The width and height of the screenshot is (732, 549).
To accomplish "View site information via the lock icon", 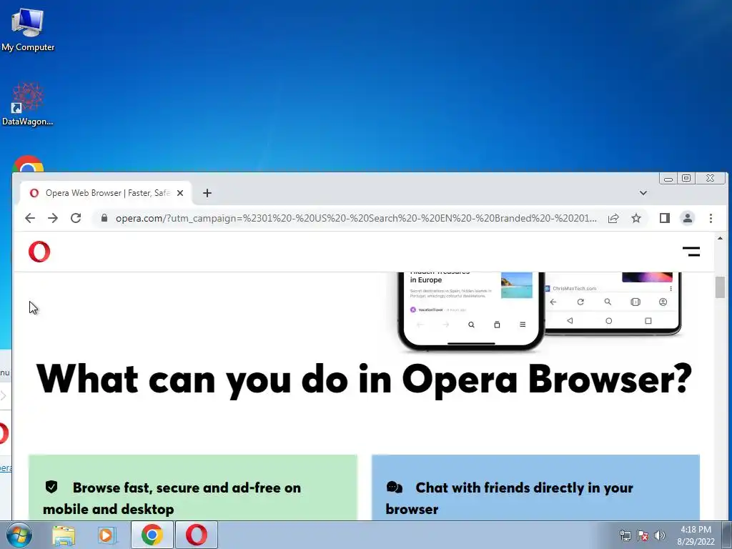I will [x=104, y=218].
